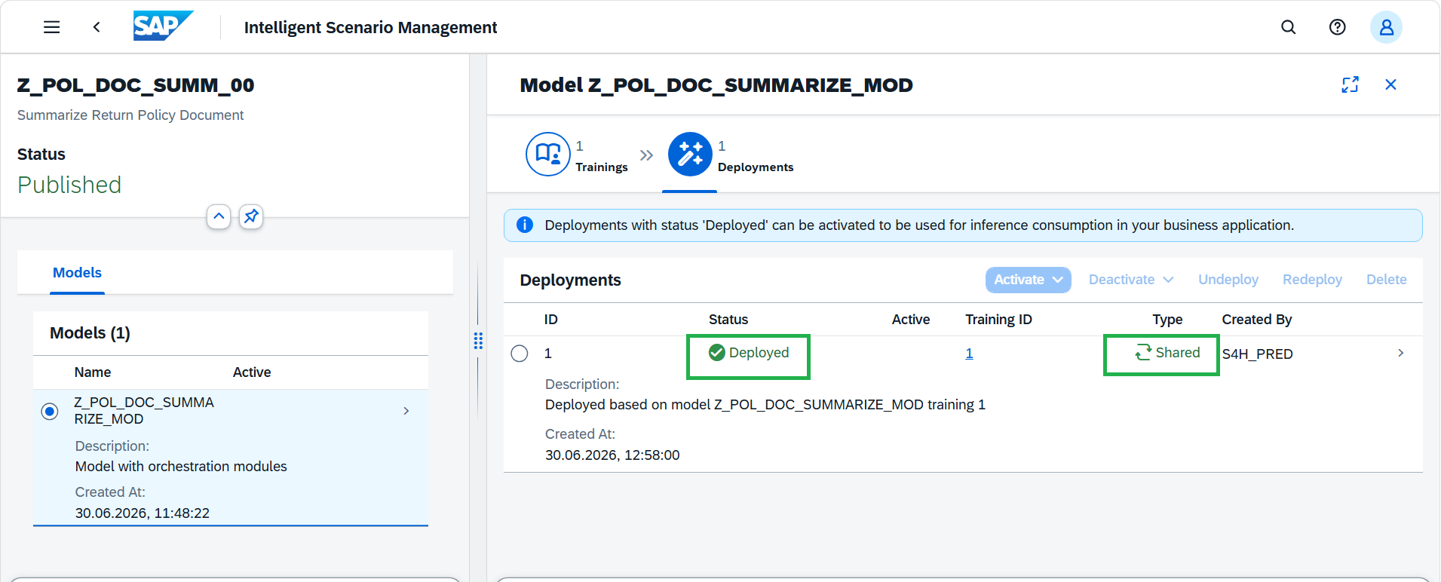The image size is (1441, 582).
Task: Open details of the Z_POL_DOC_SUMMARIZE_MOD model row chevron
Action: (406, 411)
